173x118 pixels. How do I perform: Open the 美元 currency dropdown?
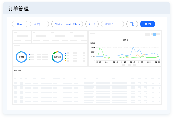pyautogui.click(x=20, y=24)
